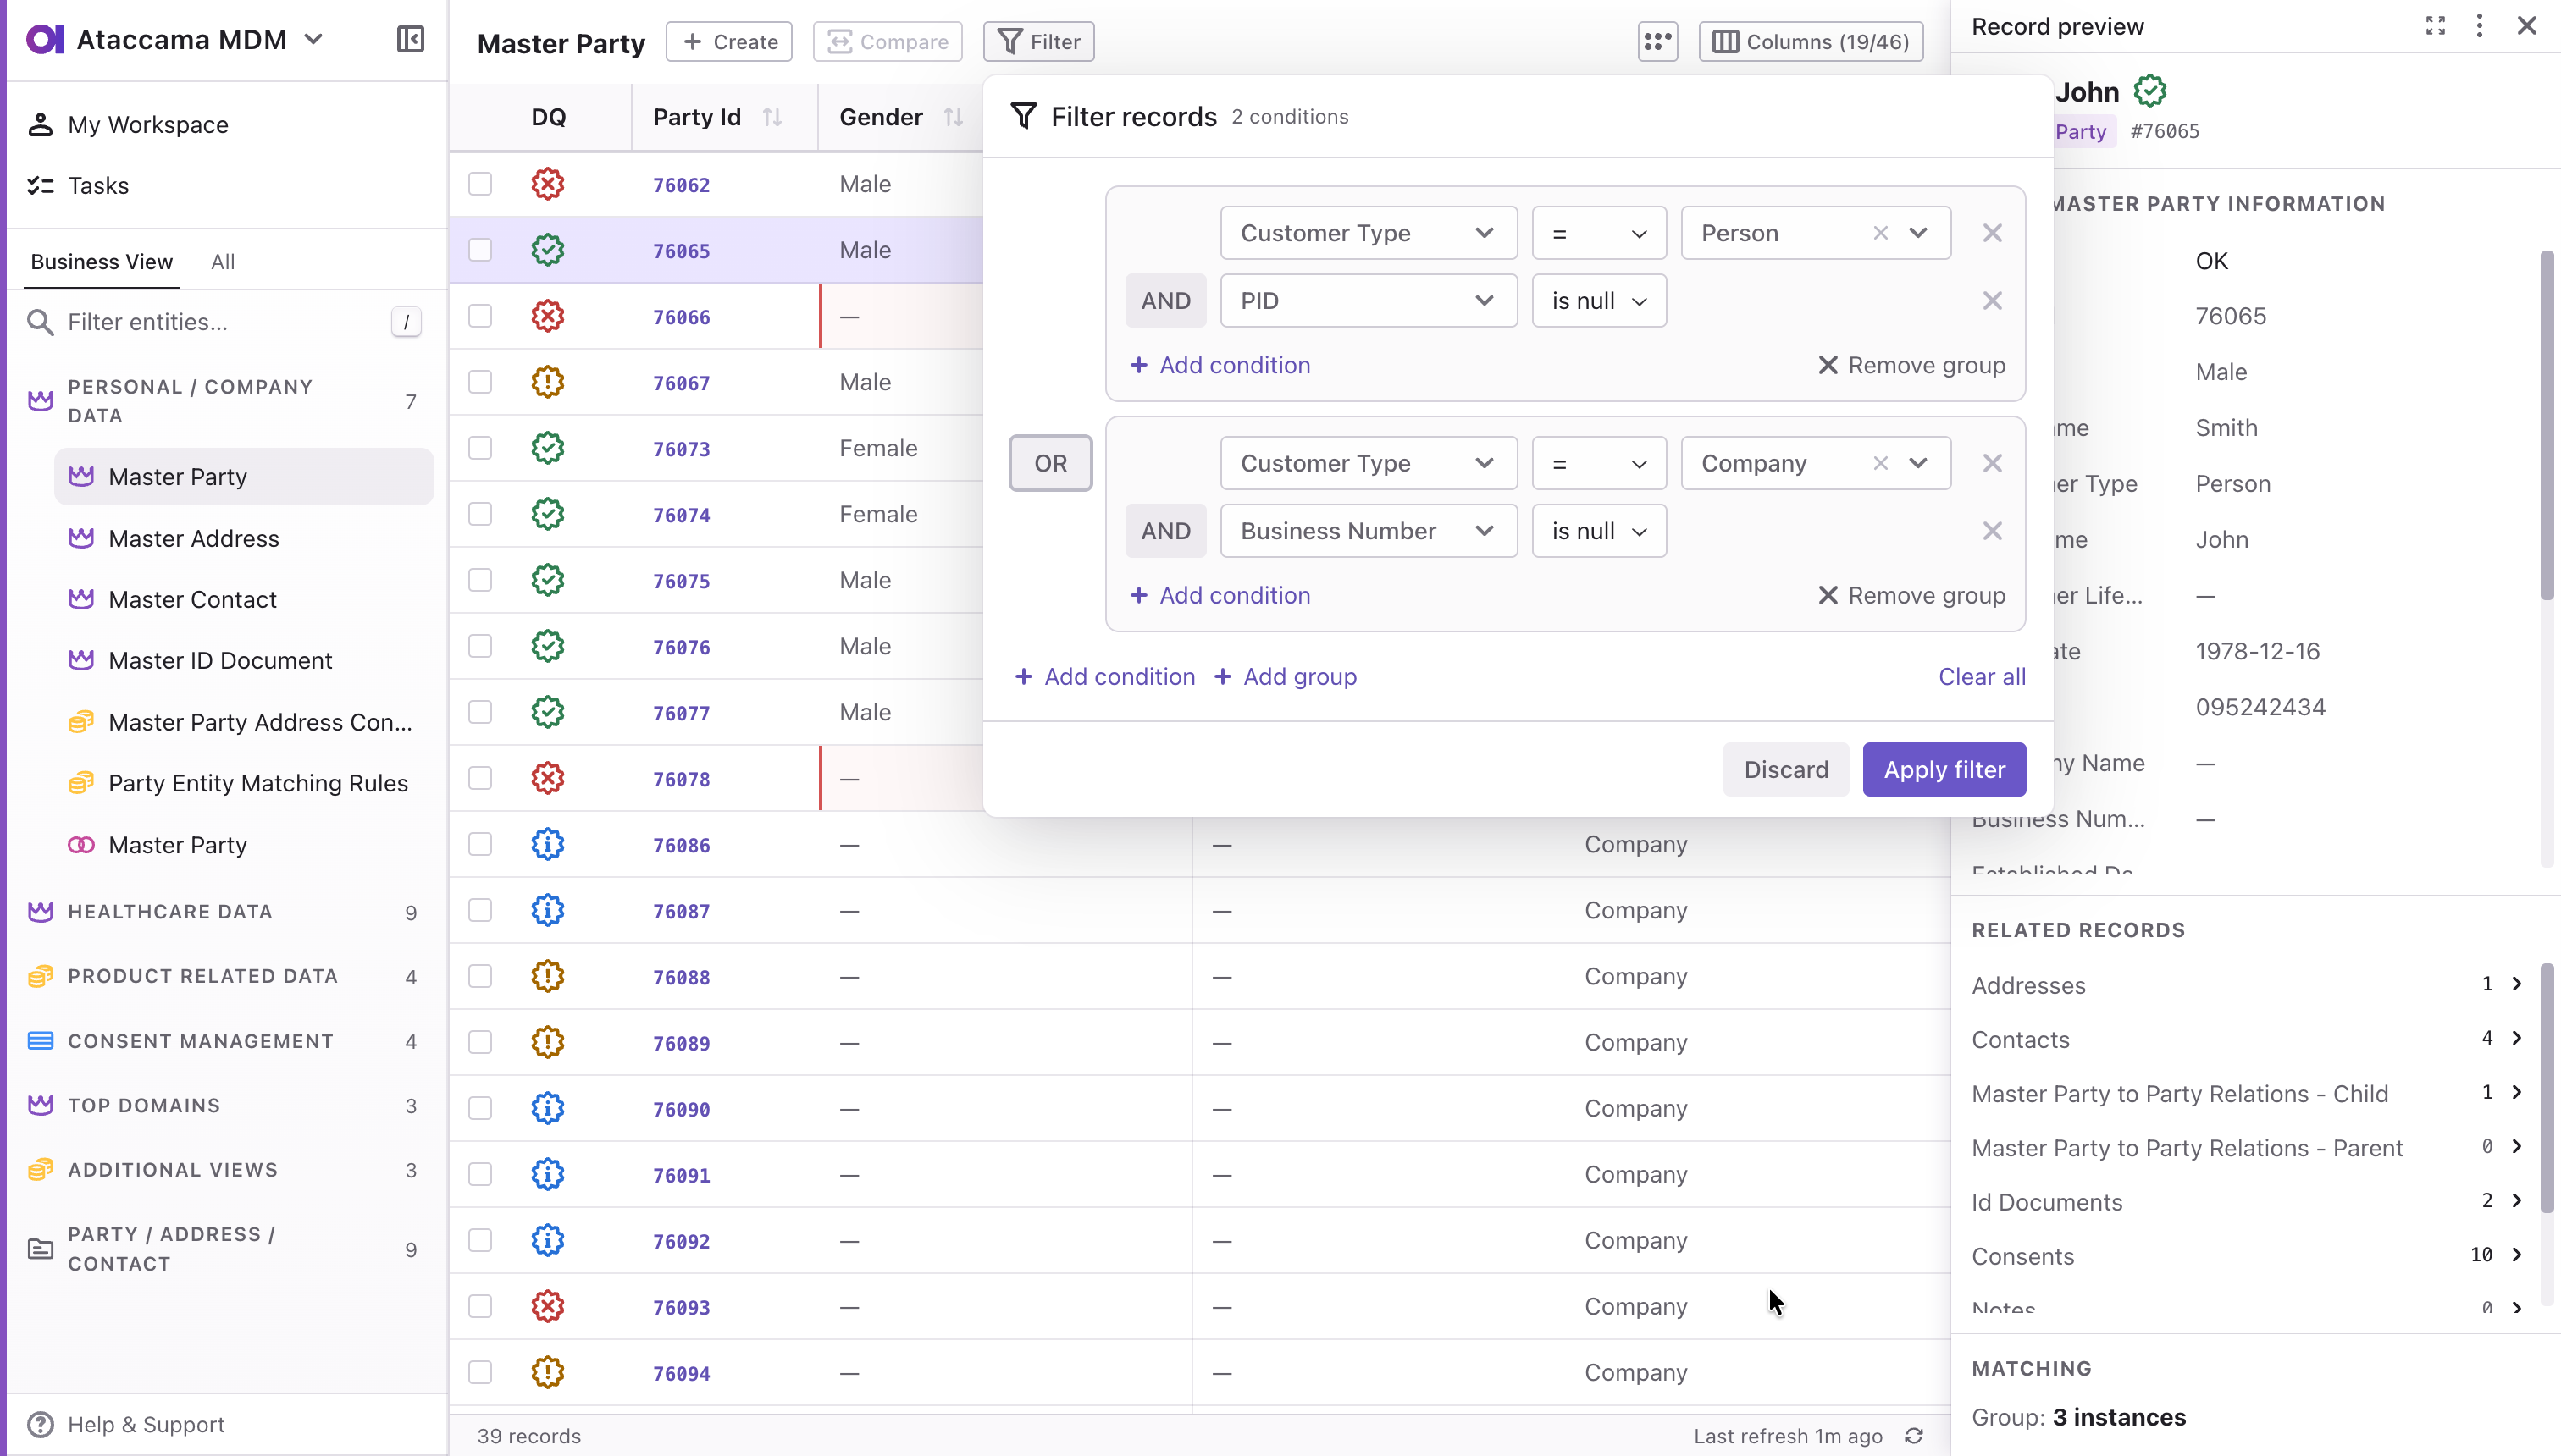Sort by Party Id column icon
Image resolution: width=2561 pixels, height=1456 pixels.
772,117
